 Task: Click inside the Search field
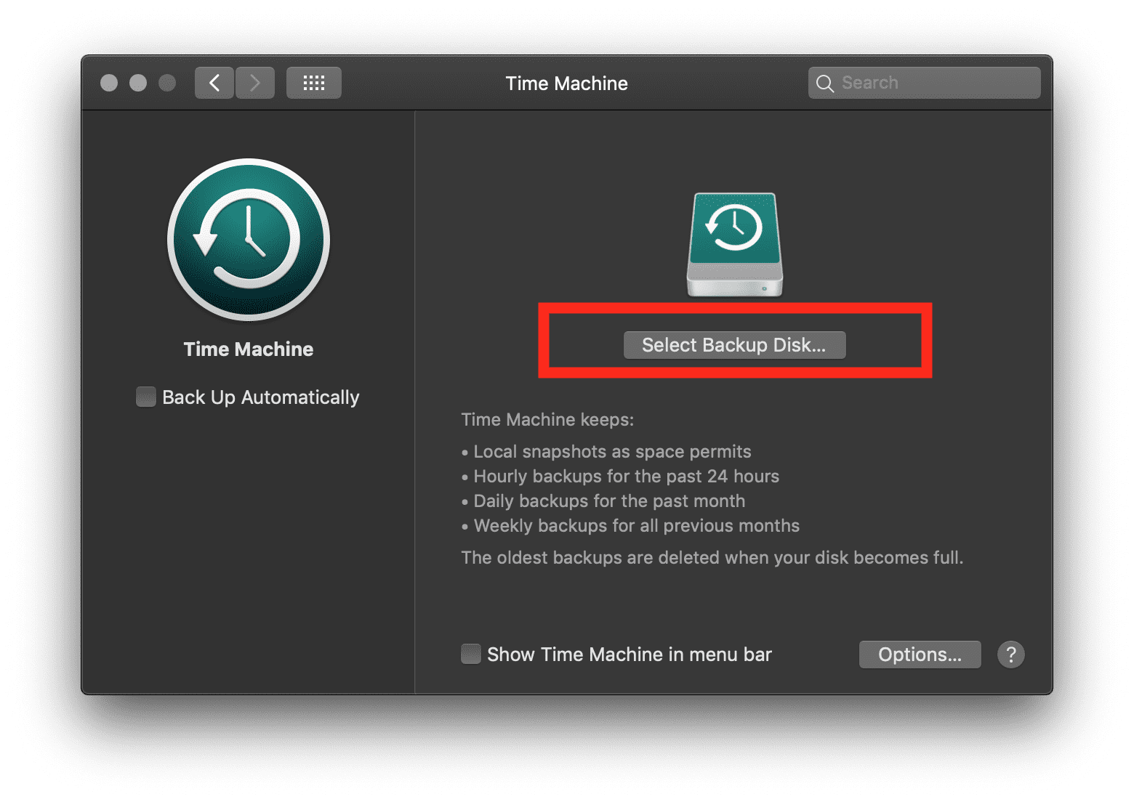923,82
